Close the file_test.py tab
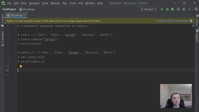 pyautogui.click(x=25, y=15)
